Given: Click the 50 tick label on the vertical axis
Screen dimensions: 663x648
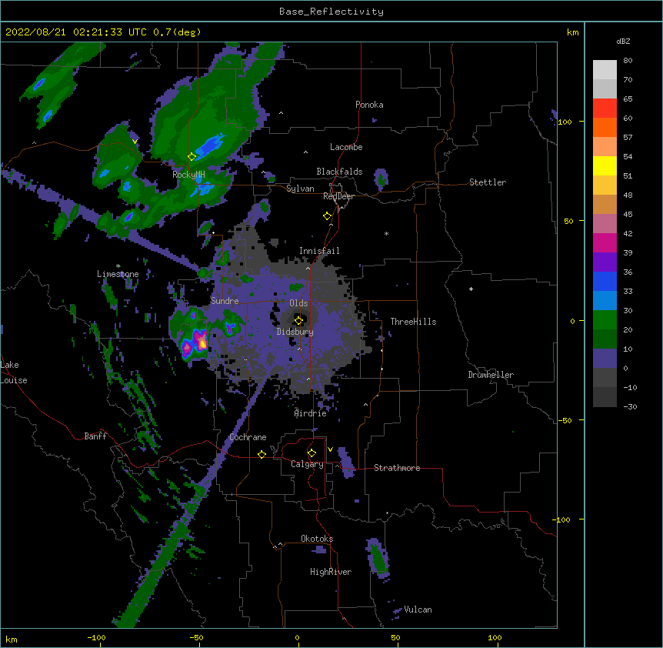Looking at the screenshot, I should click(x=568, y=221).
